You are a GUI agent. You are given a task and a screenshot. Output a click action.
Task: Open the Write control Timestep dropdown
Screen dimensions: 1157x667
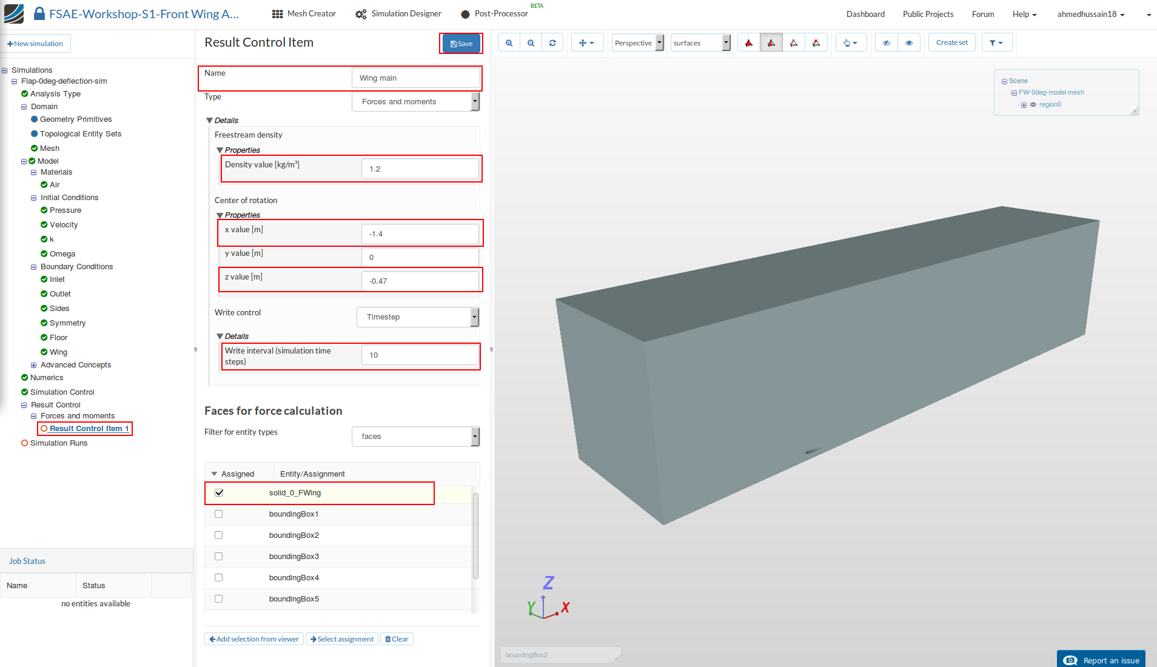418,317
